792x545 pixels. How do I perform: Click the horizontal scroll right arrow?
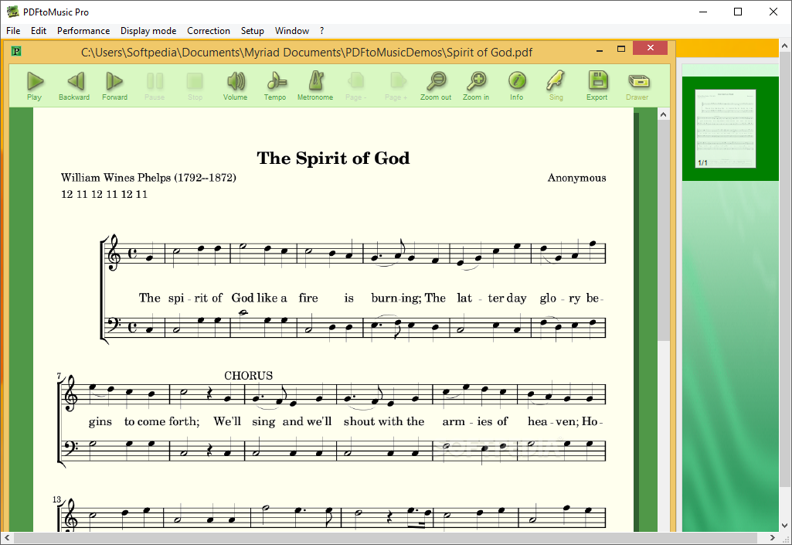tap(773, 537)
